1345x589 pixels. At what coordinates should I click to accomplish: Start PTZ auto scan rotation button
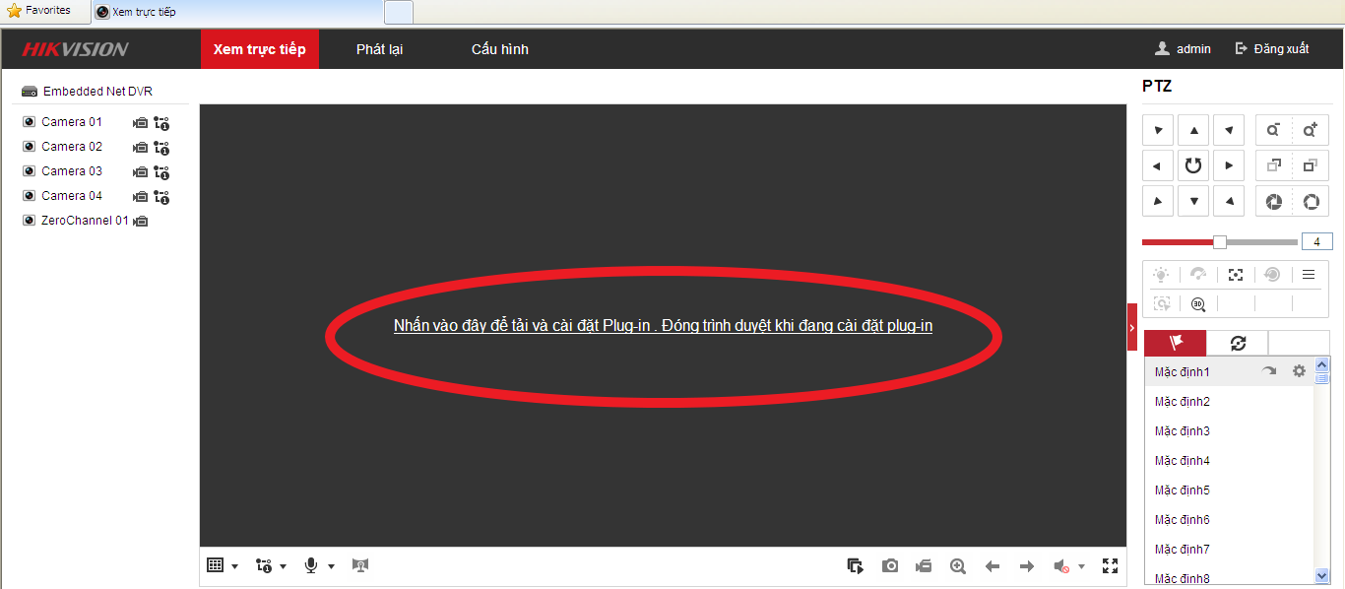click(1193, 165)
